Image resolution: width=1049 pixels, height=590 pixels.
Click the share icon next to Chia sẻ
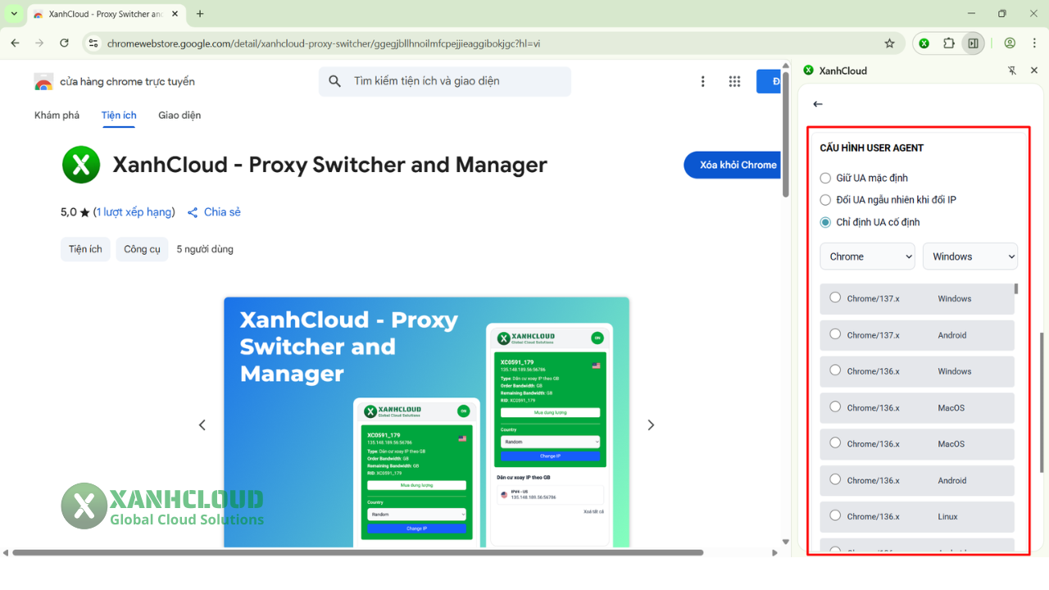click(193, 212)
